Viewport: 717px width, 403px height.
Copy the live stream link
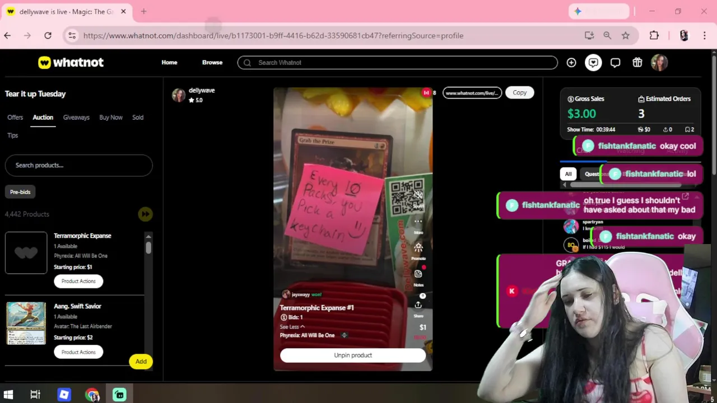(519, 92)
